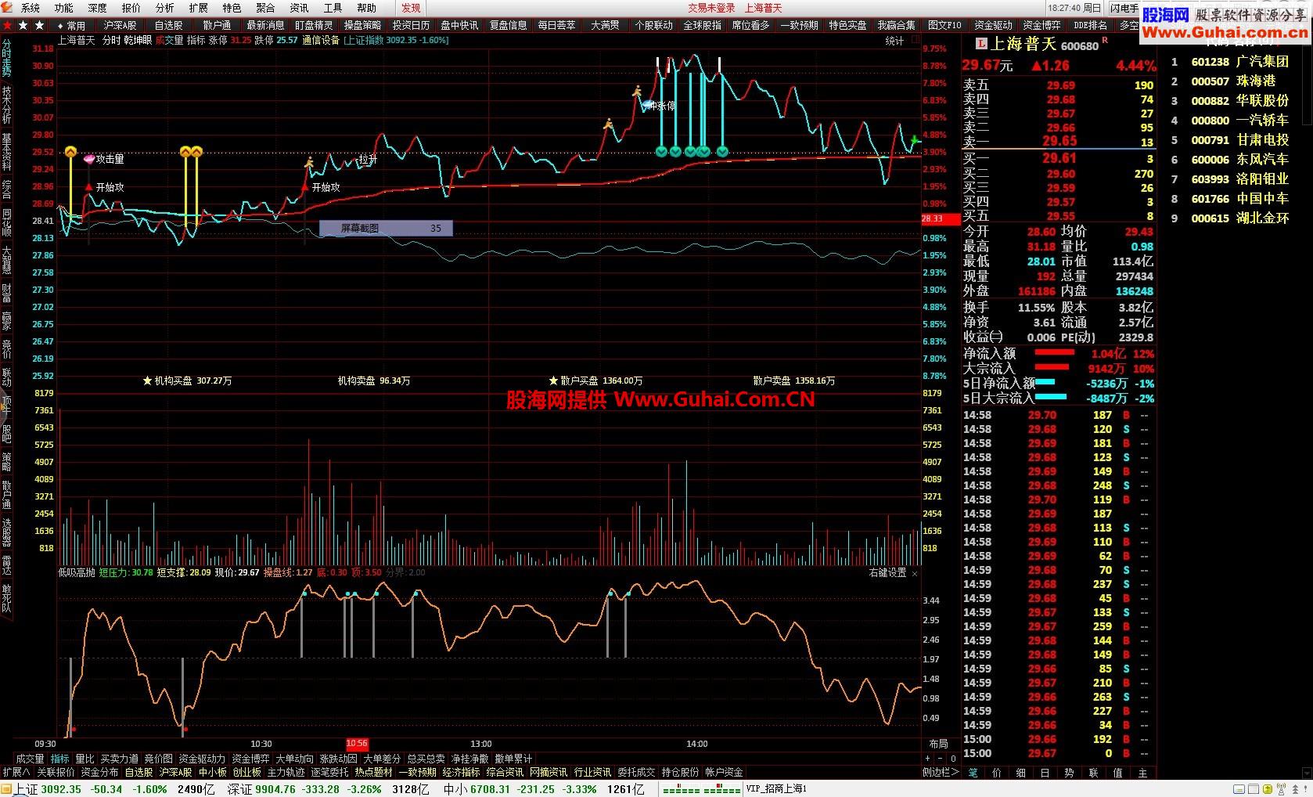Open the 功能 menu
Viewport: 1313px width, 797px height.
pyautogui.click(x=63, y=8)
